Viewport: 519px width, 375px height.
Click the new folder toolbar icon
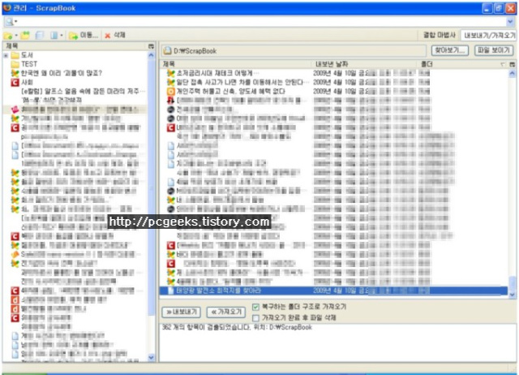click(x=8, y=35)
